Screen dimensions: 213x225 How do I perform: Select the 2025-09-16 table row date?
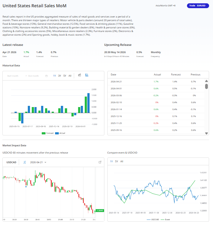click(x=116, y=130)
